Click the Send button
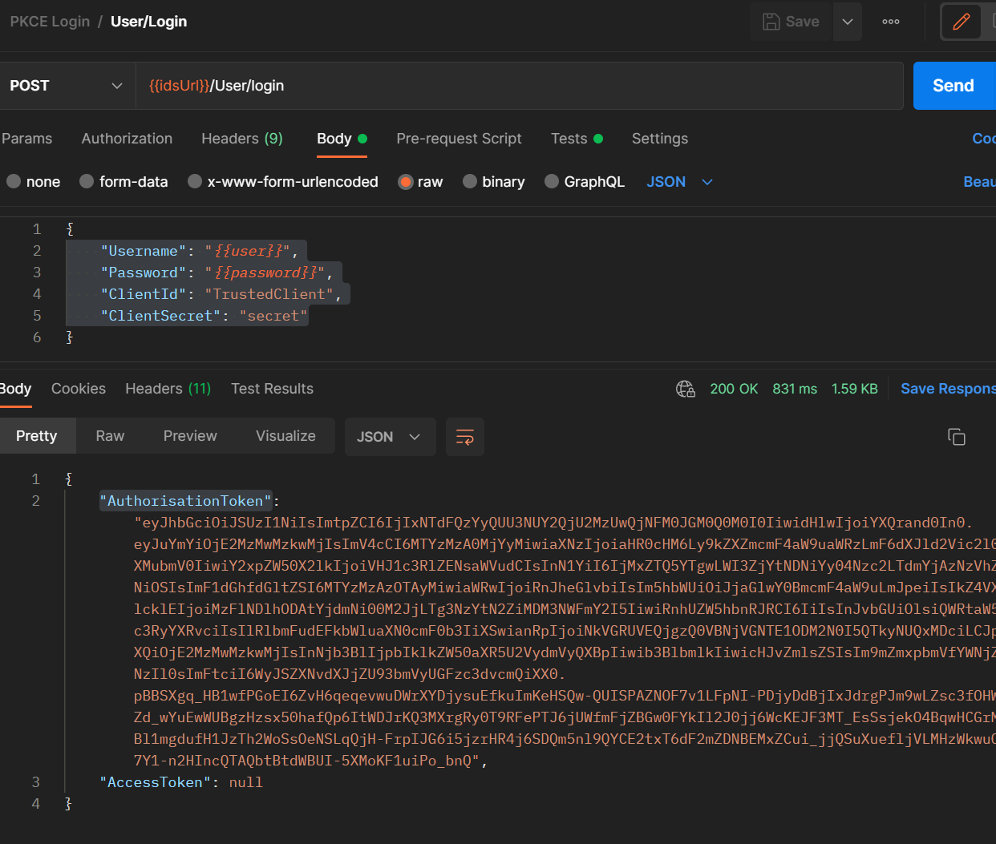The width and height of the screenshot is (996, 844). click(953, 85)
